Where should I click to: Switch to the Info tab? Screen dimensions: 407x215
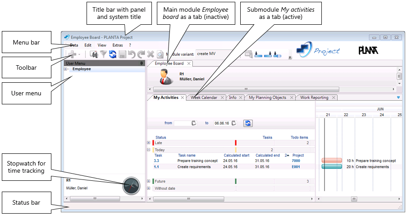[x=233, y=98]
